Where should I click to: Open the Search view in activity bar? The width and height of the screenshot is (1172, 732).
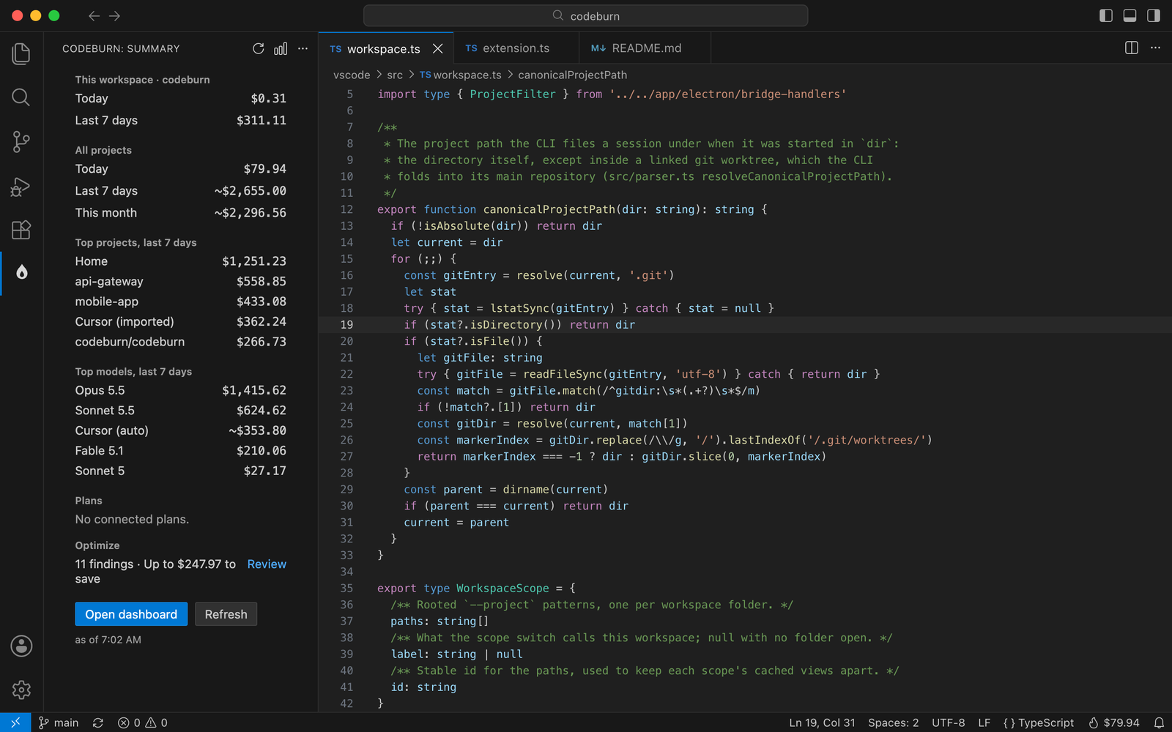(21, 97)
